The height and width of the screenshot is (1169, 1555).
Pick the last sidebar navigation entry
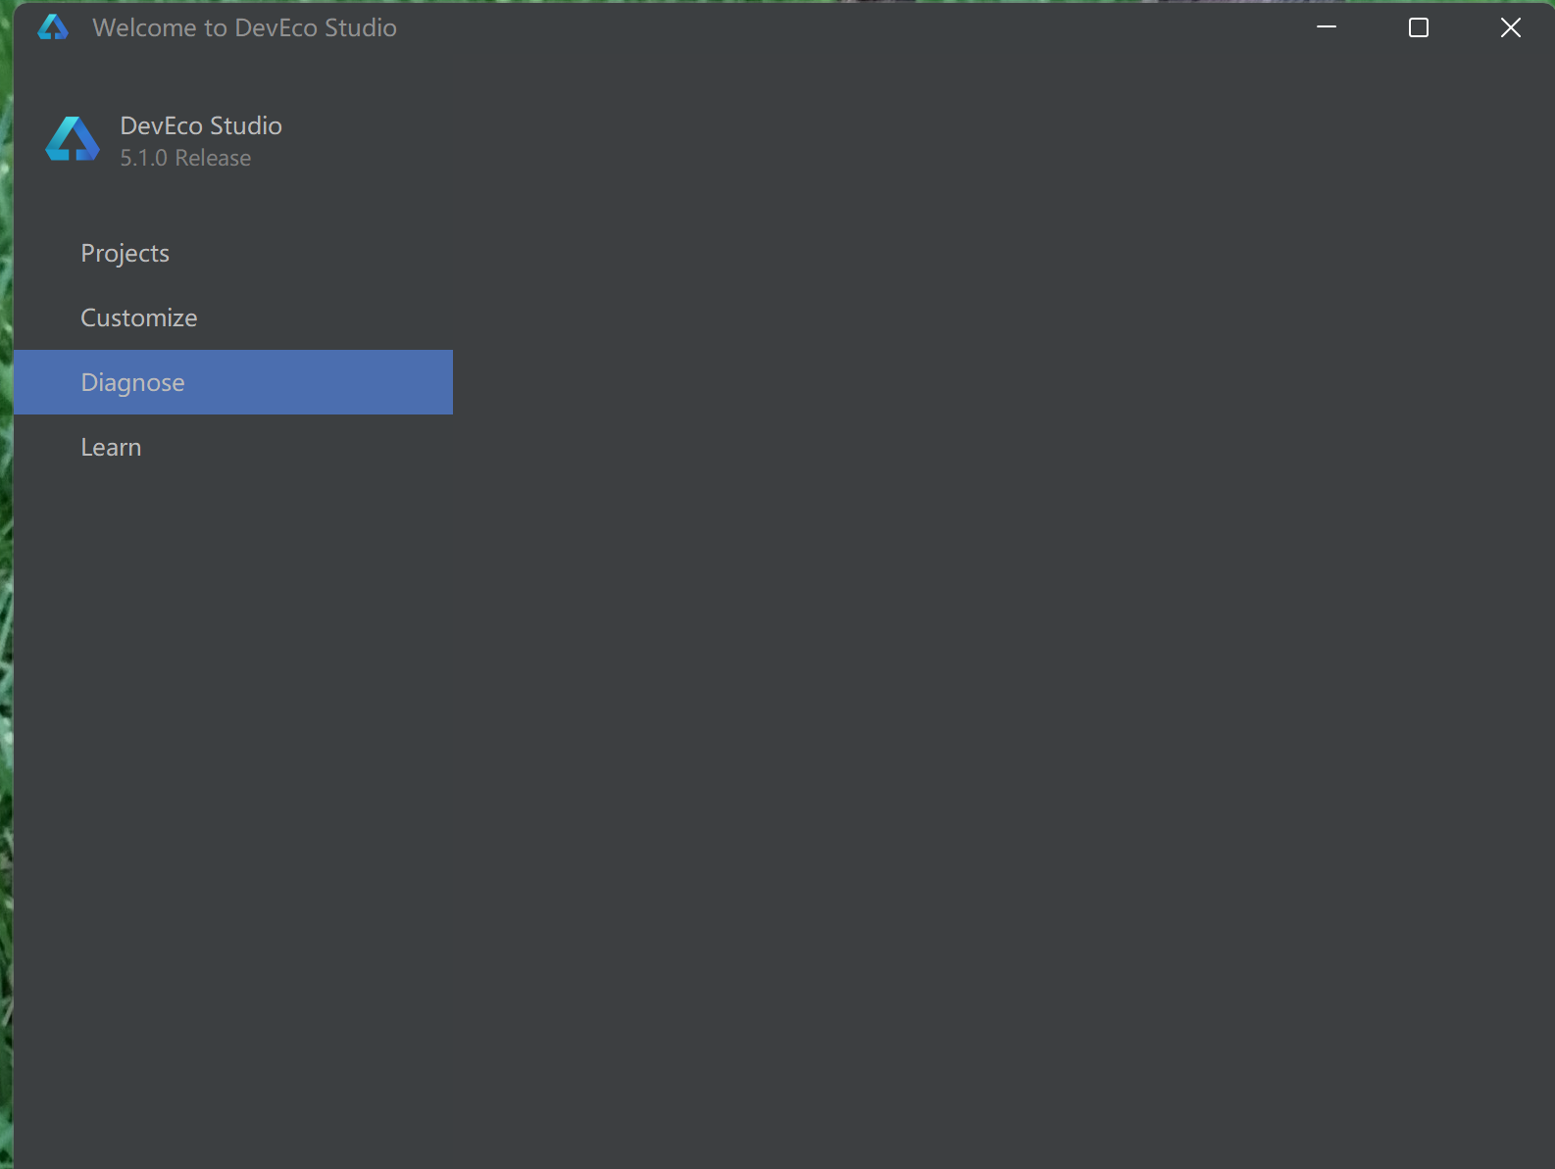tap(112, 447)
